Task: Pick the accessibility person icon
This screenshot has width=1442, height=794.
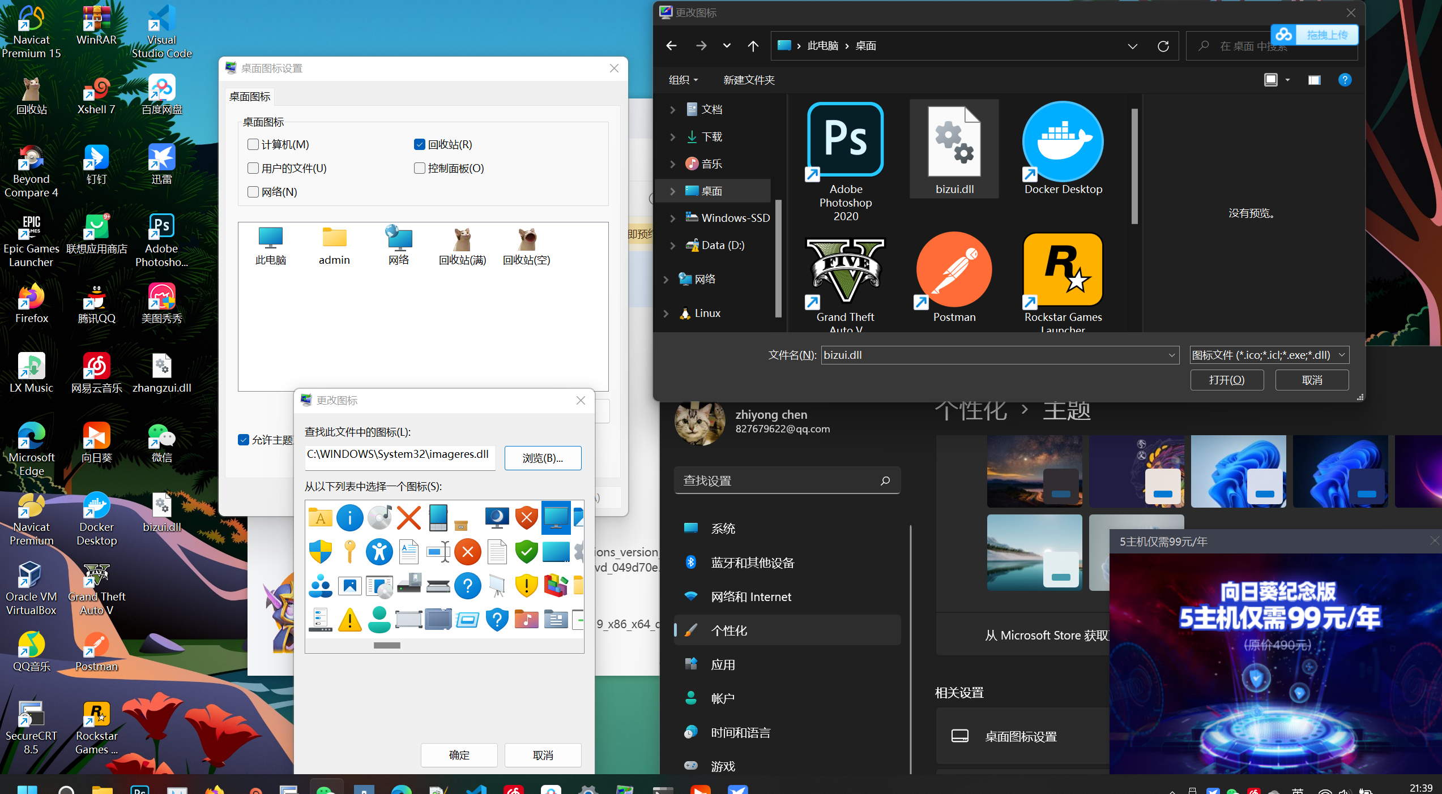Action: click(379, 552)
